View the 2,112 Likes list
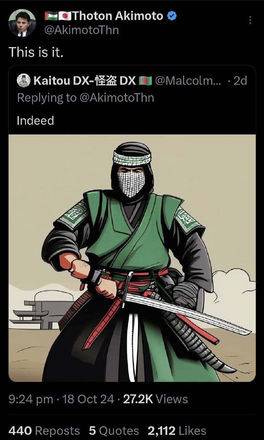 click(177, 430)
